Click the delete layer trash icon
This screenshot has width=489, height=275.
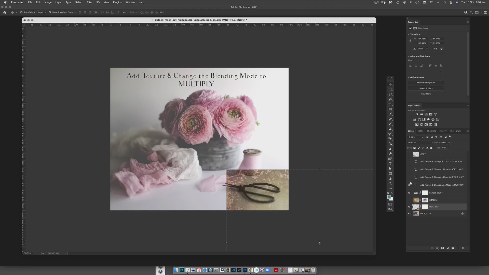click(463, 248)
